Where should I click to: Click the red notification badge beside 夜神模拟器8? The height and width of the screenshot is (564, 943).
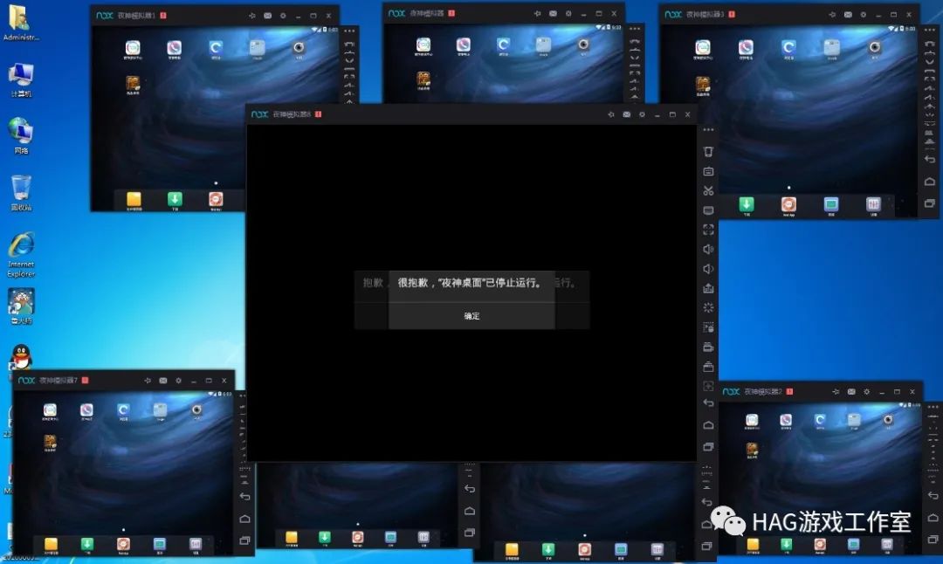point(318,114)
